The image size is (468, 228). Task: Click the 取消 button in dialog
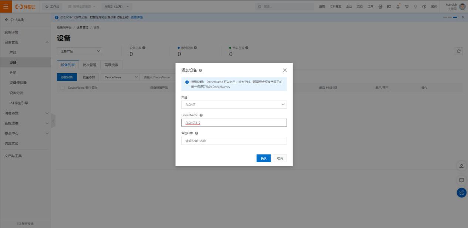tap(279, 158)
